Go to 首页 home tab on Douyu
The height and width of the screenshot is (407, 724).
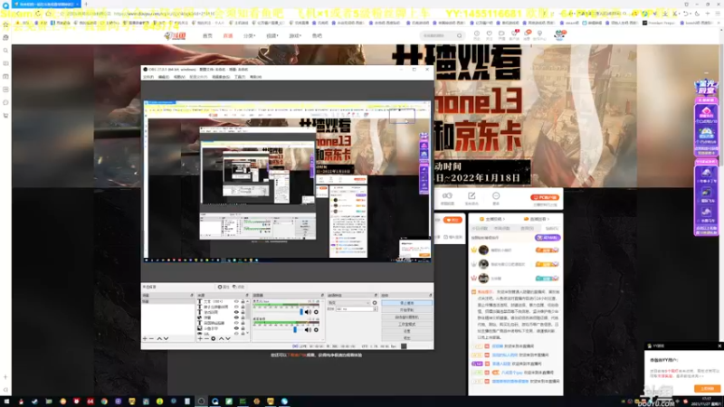(x=207, y=35)
